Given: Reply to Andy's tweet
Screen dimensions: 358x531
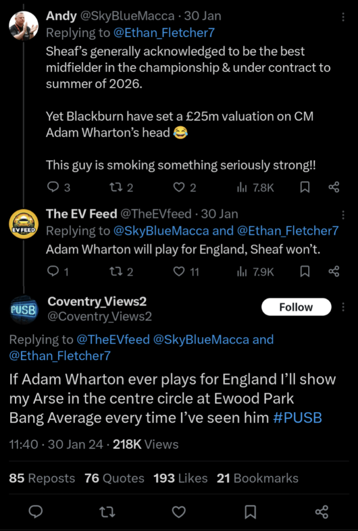Looking at the screenshot, I should click(x=53, y=187).
